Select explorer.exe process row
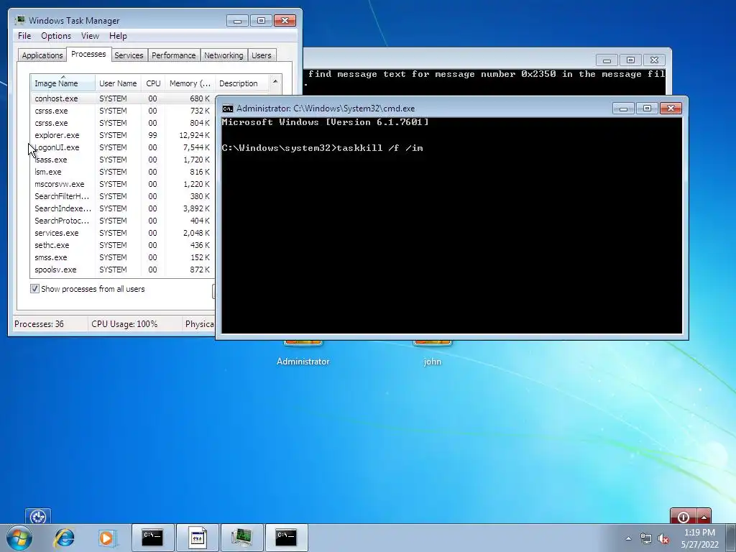Viewport: 736px width, 552px height. [122, 135]
